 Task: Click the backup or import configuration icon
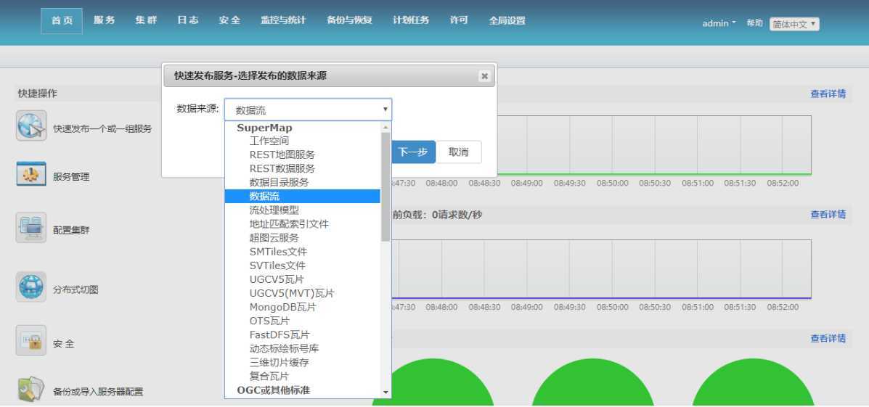pyautogui.click(x=31, y=390)
